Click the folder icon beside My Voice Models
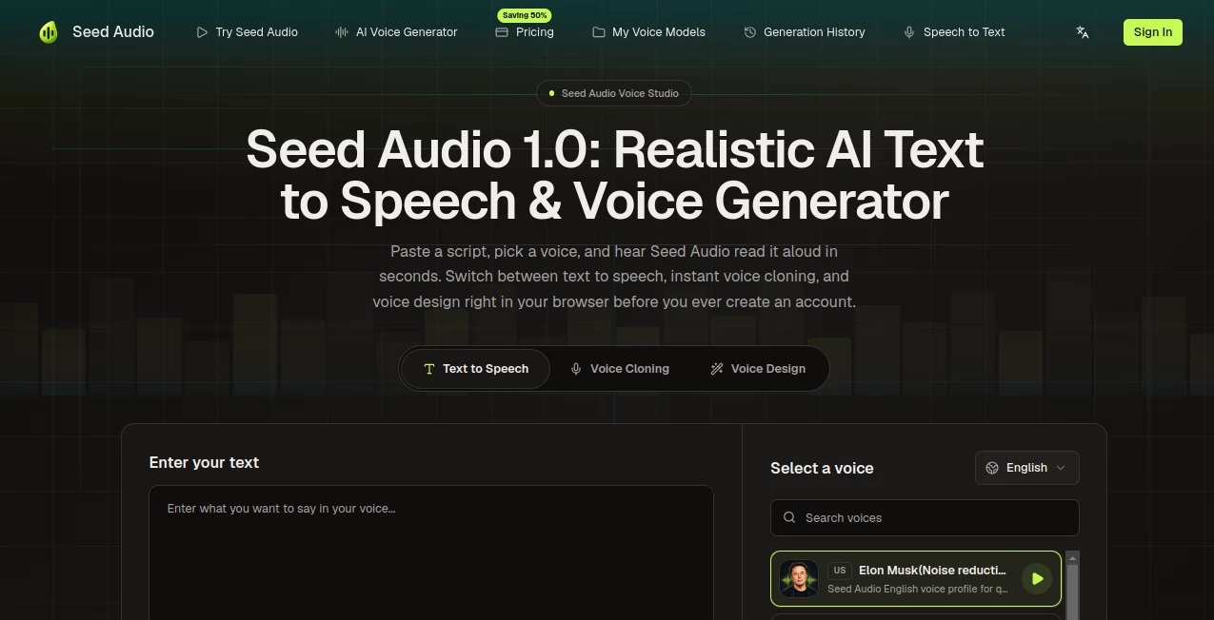The width and height of the screenshot is (1214, 620). (x=599, y=32)
